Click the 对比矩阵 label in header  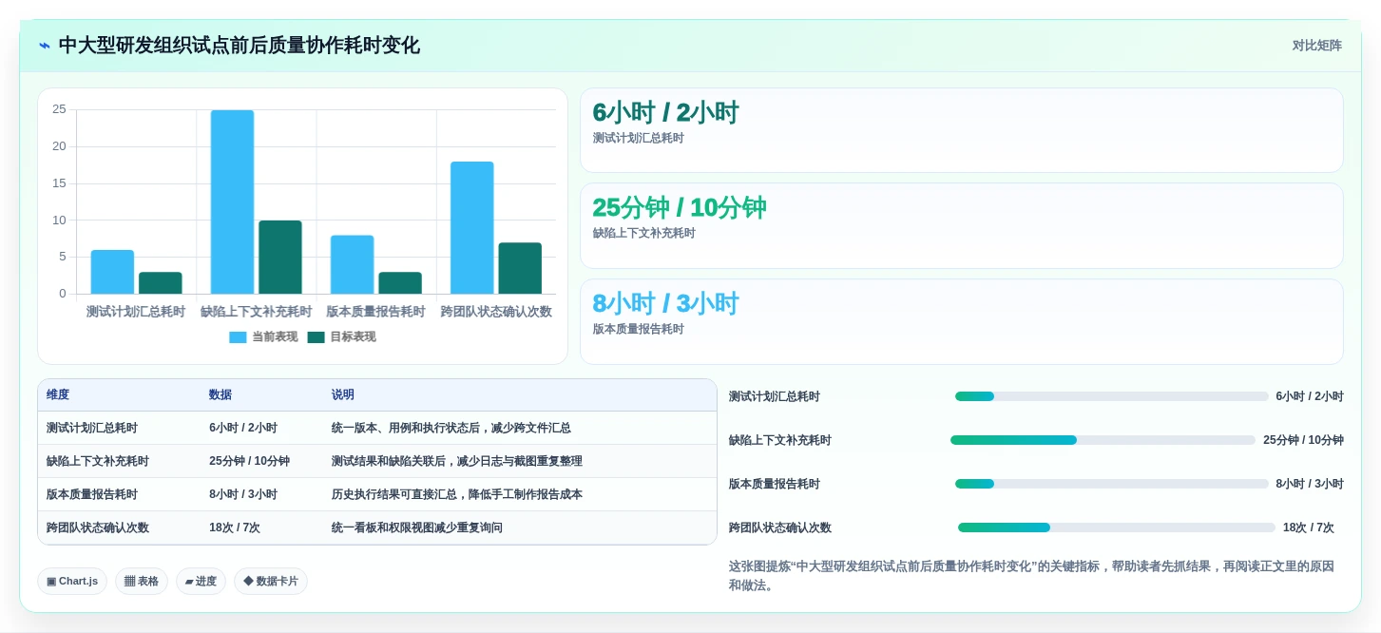[1316, 46]
